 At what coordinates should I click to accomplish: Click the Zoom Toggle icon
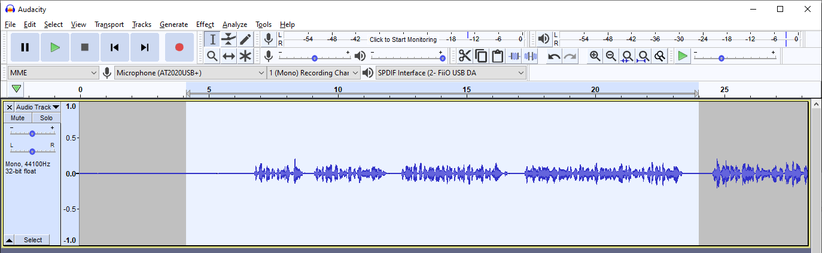659,56
